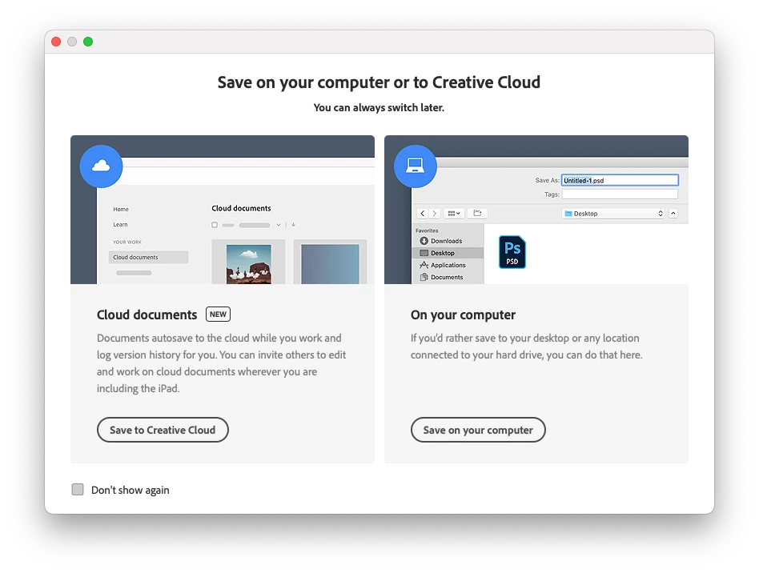Click the forward arrow in the save dialog

coord(434,214)
